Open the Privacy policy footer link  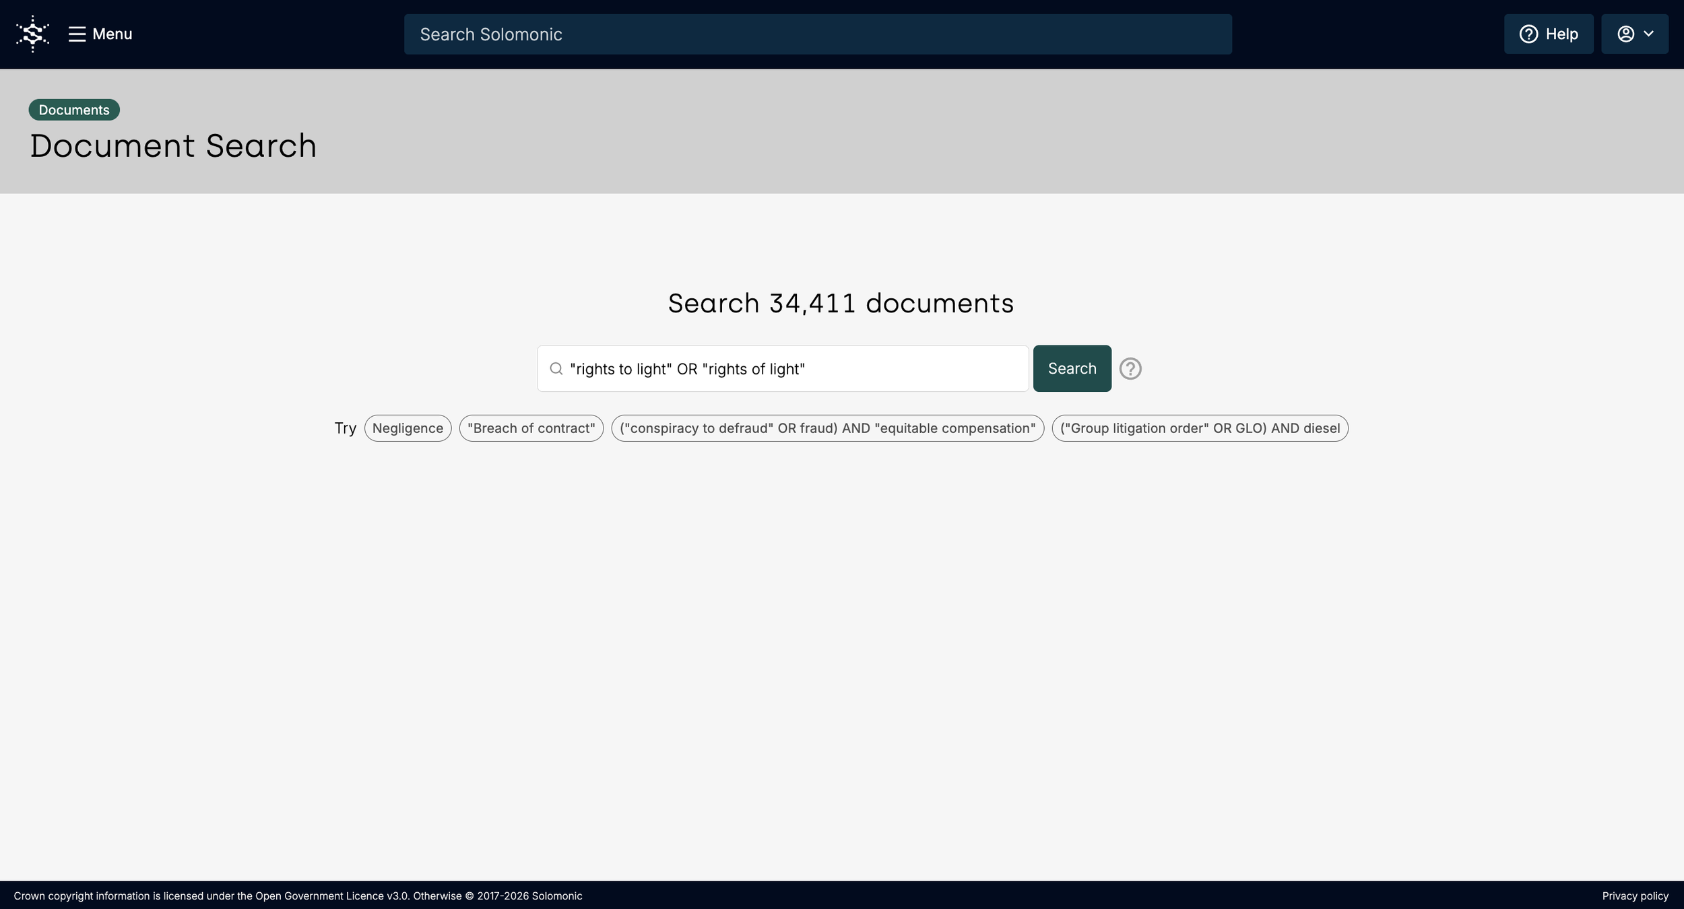(1634, 896)
